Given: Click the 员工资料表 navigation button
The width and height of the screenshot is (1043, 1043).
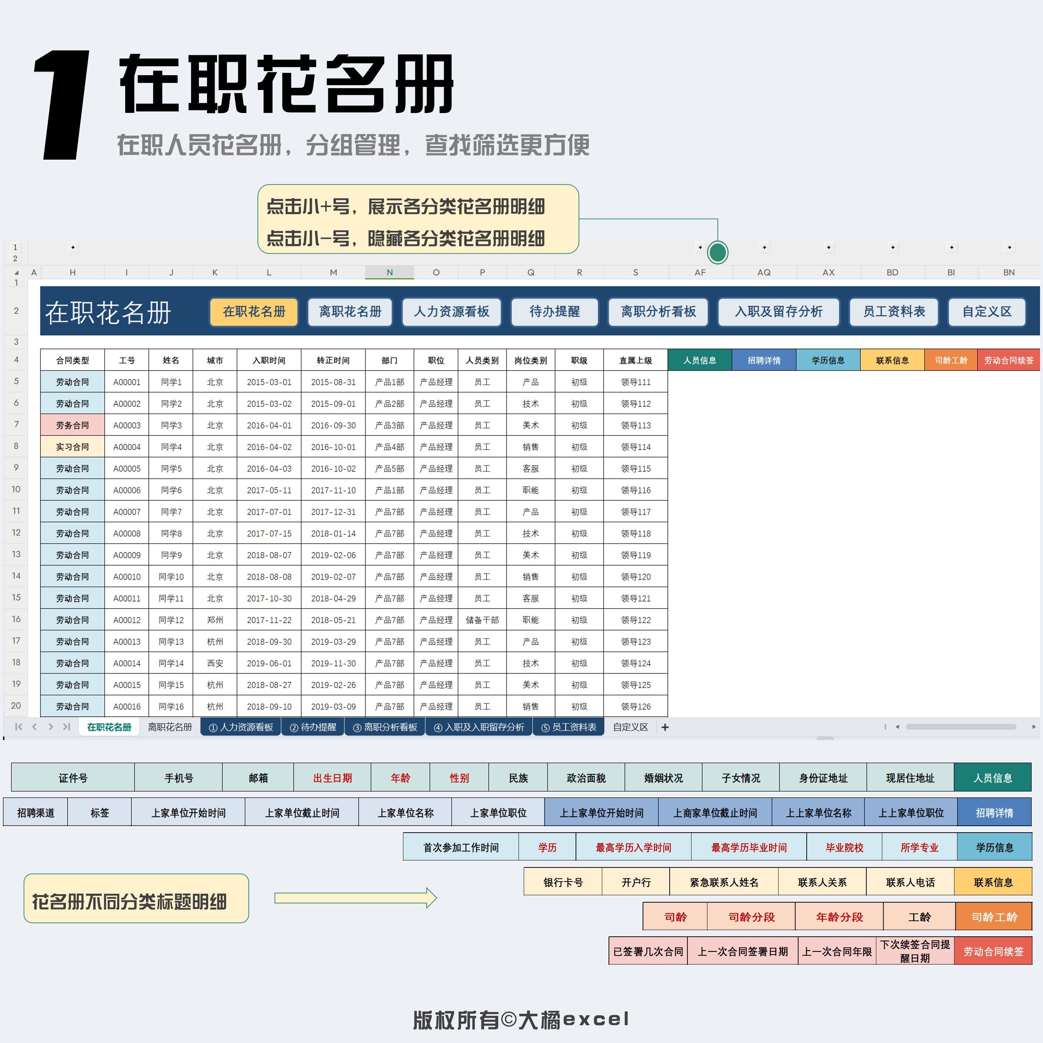Looking at the screenshot, I should click(x=894, y=311).
